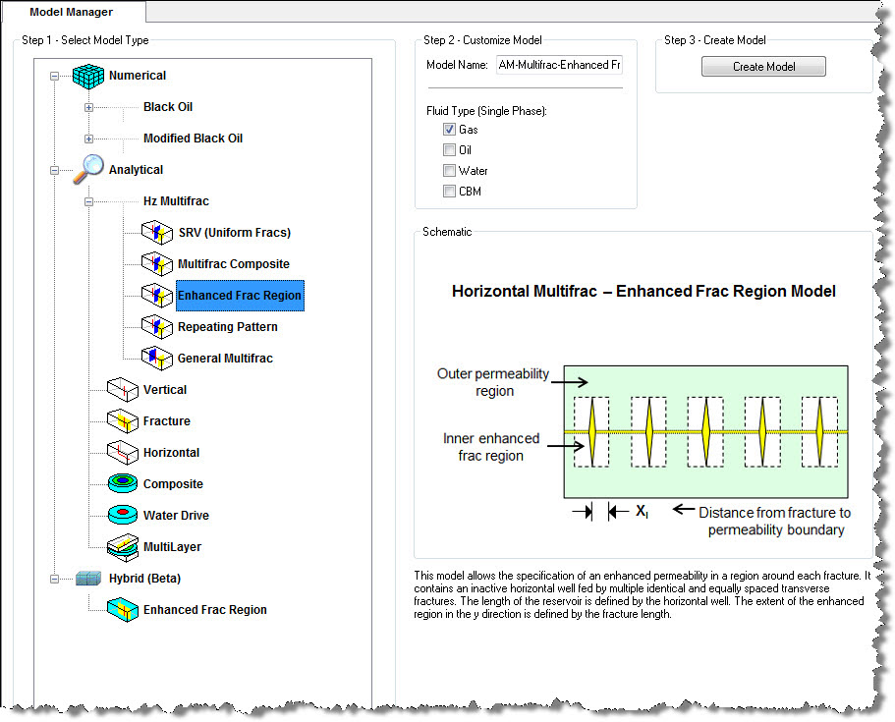Expand the Black Oil tree node
The height and width of the screenshot is (722, 895).
point(88,107)
